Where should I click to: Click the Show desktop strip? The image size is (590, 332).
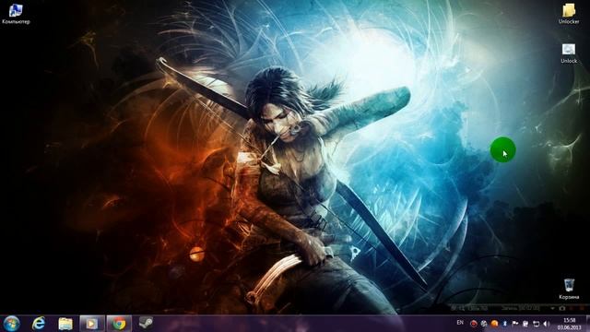(x=587, y=324)
